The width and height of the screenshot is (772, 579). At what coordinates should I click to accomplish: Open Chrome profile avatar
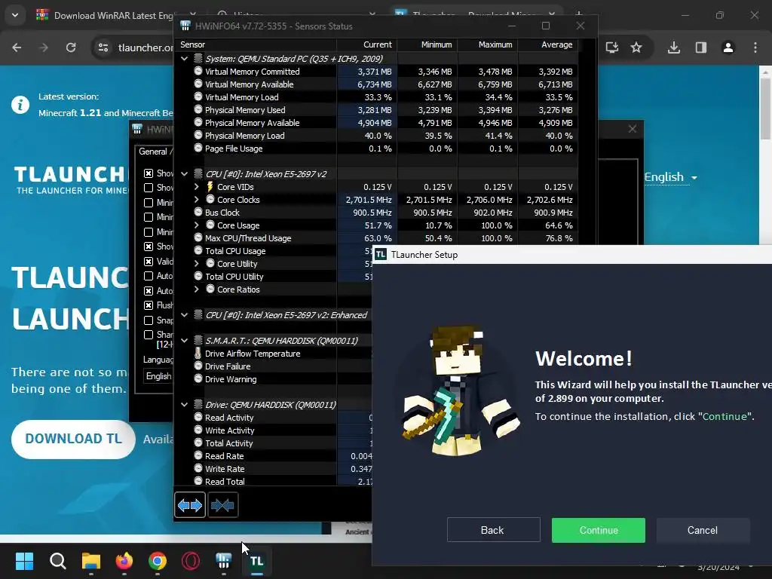coord(728,47)
